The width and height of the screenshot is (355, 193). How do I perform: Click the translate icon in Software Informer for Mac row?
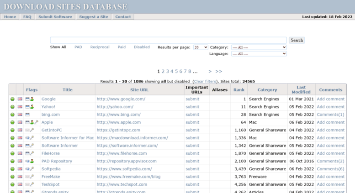click(27, 138)
